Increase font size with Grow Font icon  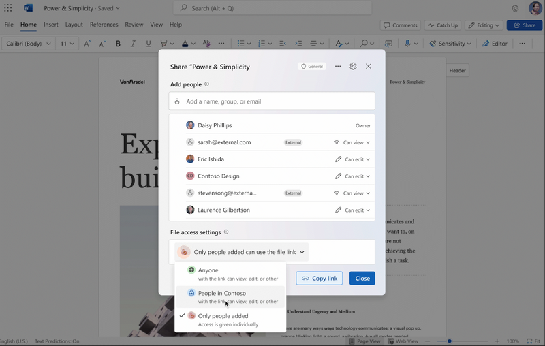[x=87, y=44]
